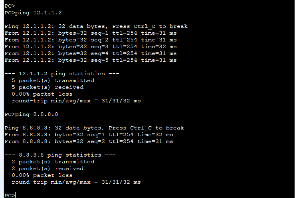Click the round-trip line under 5 packets received
Image resolution: width=295 pixels, height=198 pixels.
click(76, 101)
